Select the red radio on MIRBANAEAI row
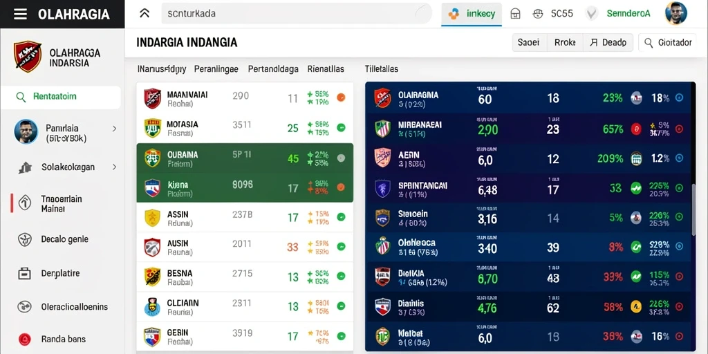 click(x=679, y=129)
